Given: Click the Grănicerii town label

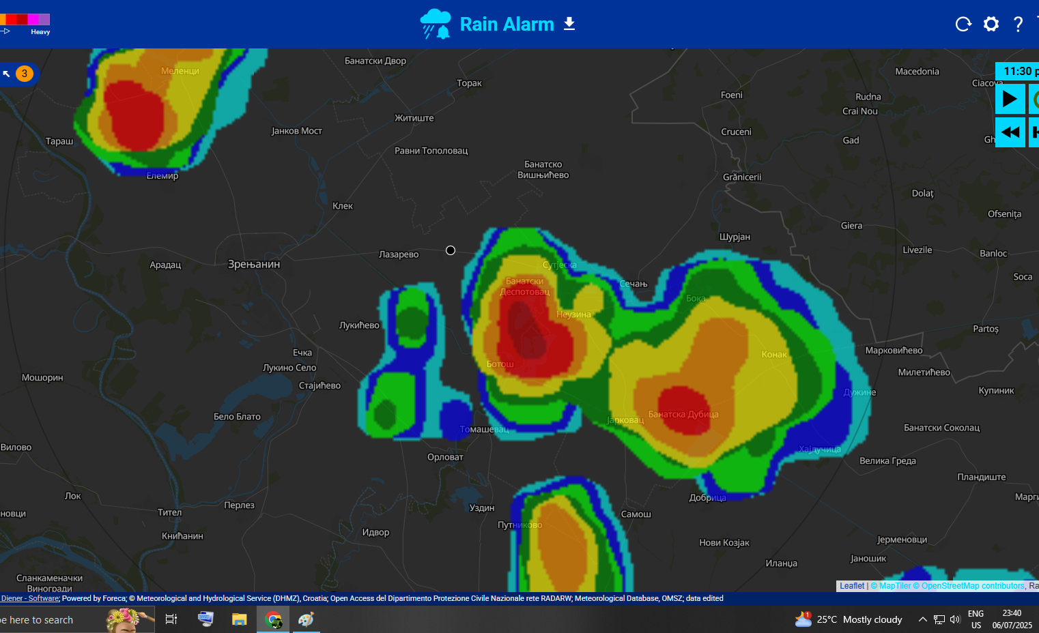Looking at the screenshot, I should tap(742, 177).
